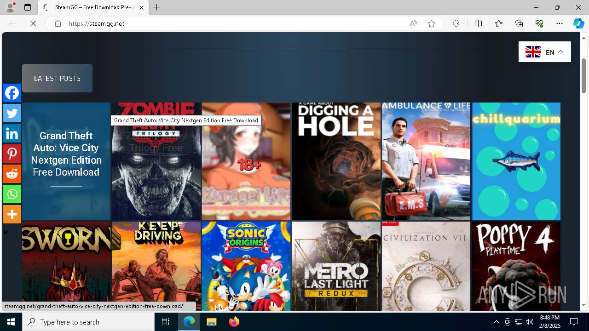Open Ambulance Life game post
The width and height of the screenshot is (589, 331).
tap(426, 161)
